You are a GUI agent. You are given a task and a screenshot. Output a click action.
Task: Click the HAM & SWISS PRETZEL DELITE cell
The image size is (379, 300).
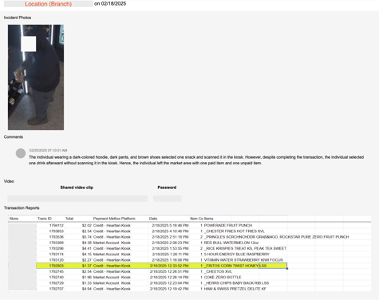[x=235, y=289]
